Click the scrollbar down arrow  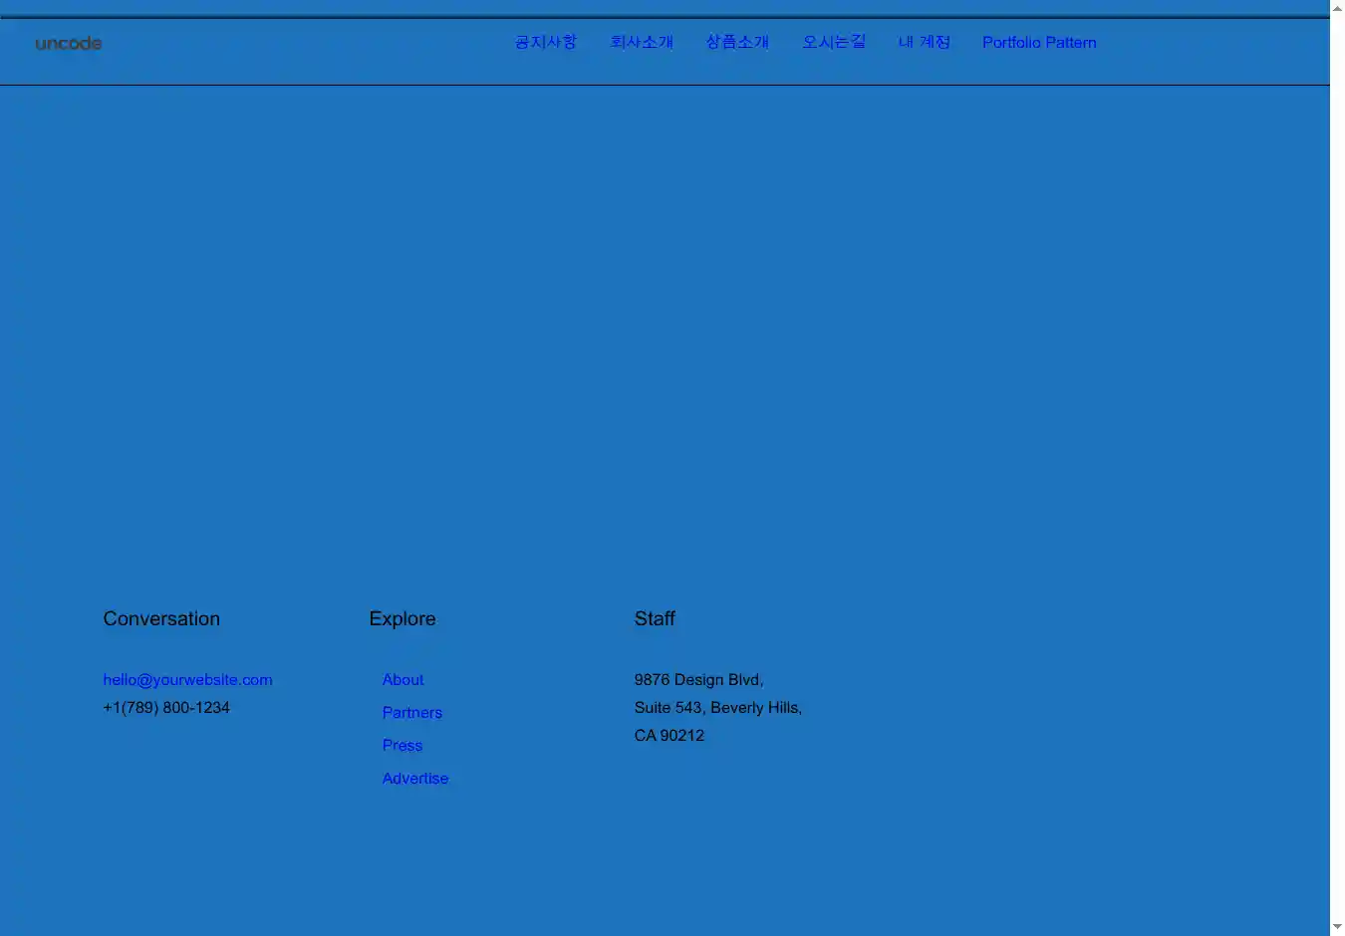[x=1337, y=927]
